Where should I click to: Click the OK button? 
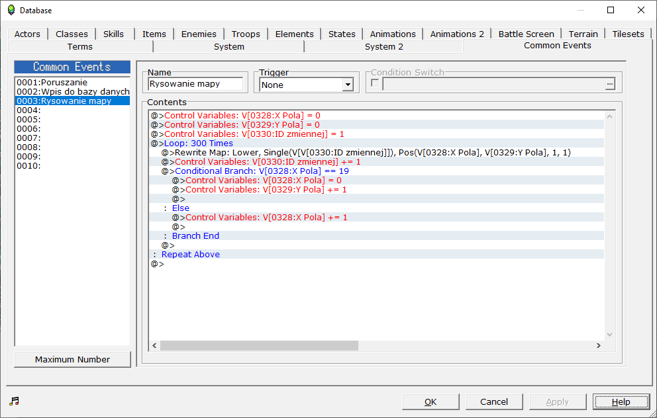(430, 401)
